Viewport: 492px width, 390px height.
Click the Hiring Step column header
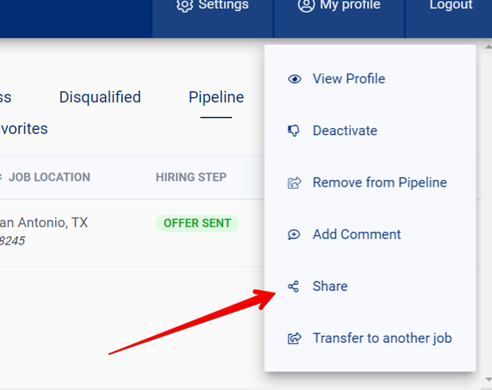click(191, 177)
